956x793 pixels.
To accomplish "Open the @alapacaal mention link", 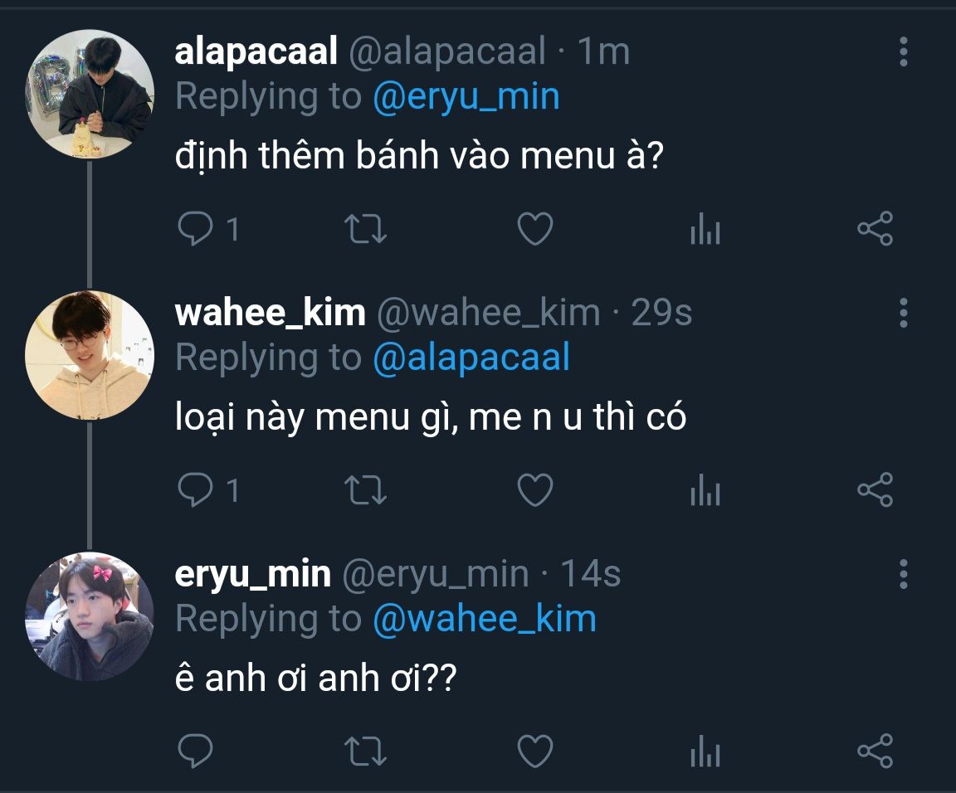I will [471, 358].
